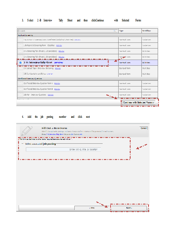Image resolution: width=186 pixels, height=241 pixels.
Task: Check the 2-C Upload Paper Interview/Screening checkbox
Action: point(20,68)
